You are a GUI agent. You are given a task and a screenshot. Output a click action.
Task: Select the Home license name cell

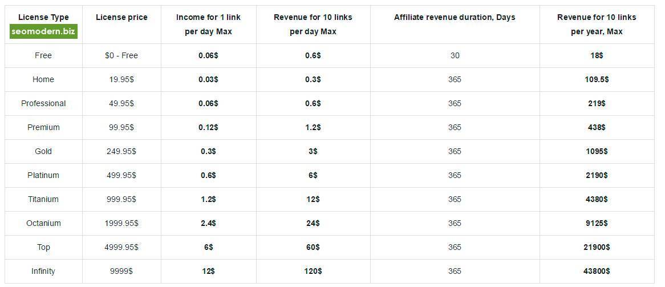43,79
